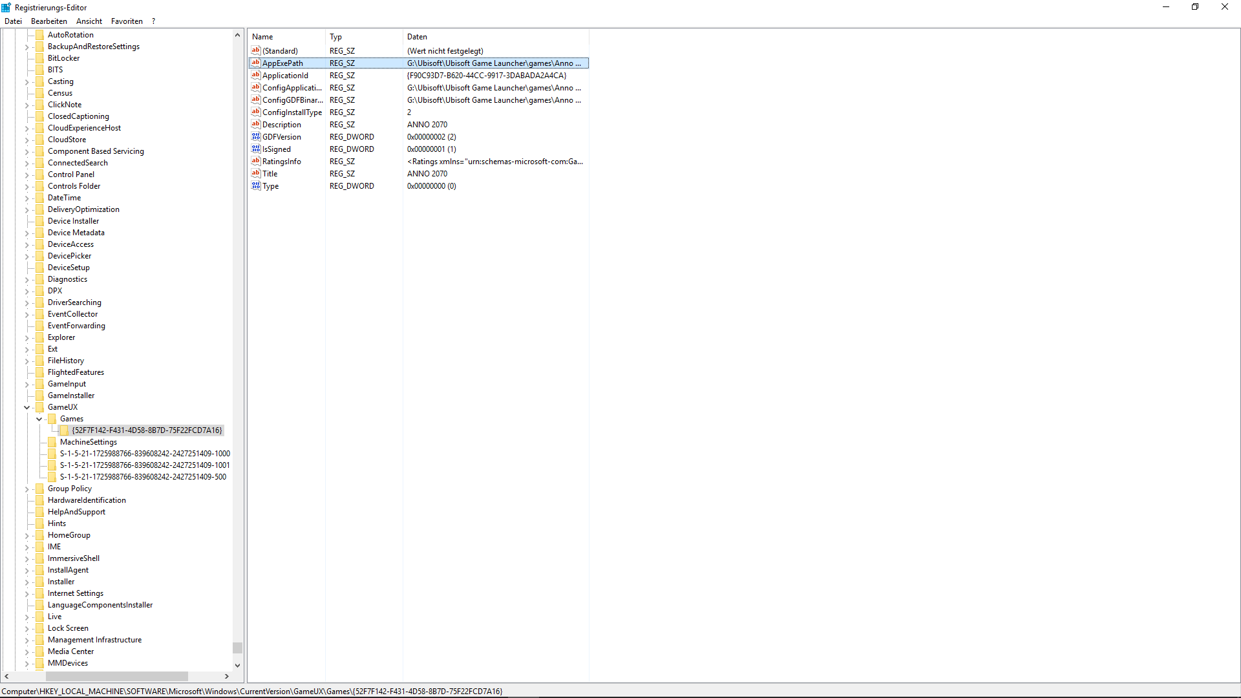Click the folder icon of MachineSettings key
Screen dimensions: 1241x698
(x=52, y=442)
